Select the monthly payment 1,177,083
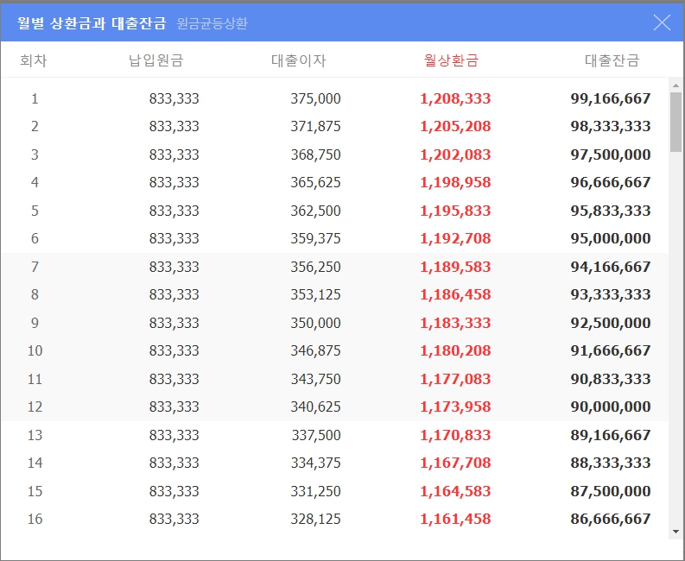Image resolution: width=685 pixels, height=561 pixels. [455, 379]
